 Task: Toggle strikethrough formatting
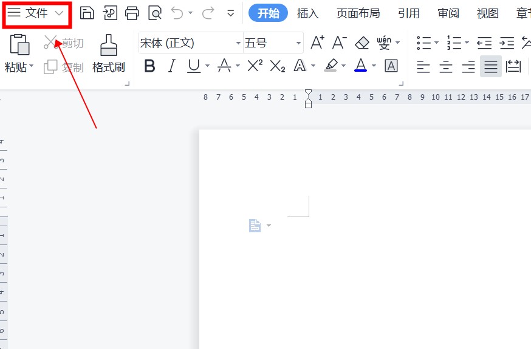[224, 66]
